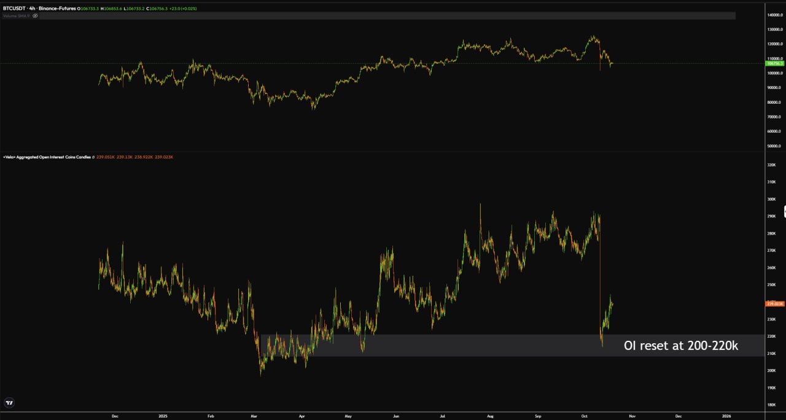Click the gray OI reset rectangle zone
The width and height of the screenshot is (786, 420).
430,346
